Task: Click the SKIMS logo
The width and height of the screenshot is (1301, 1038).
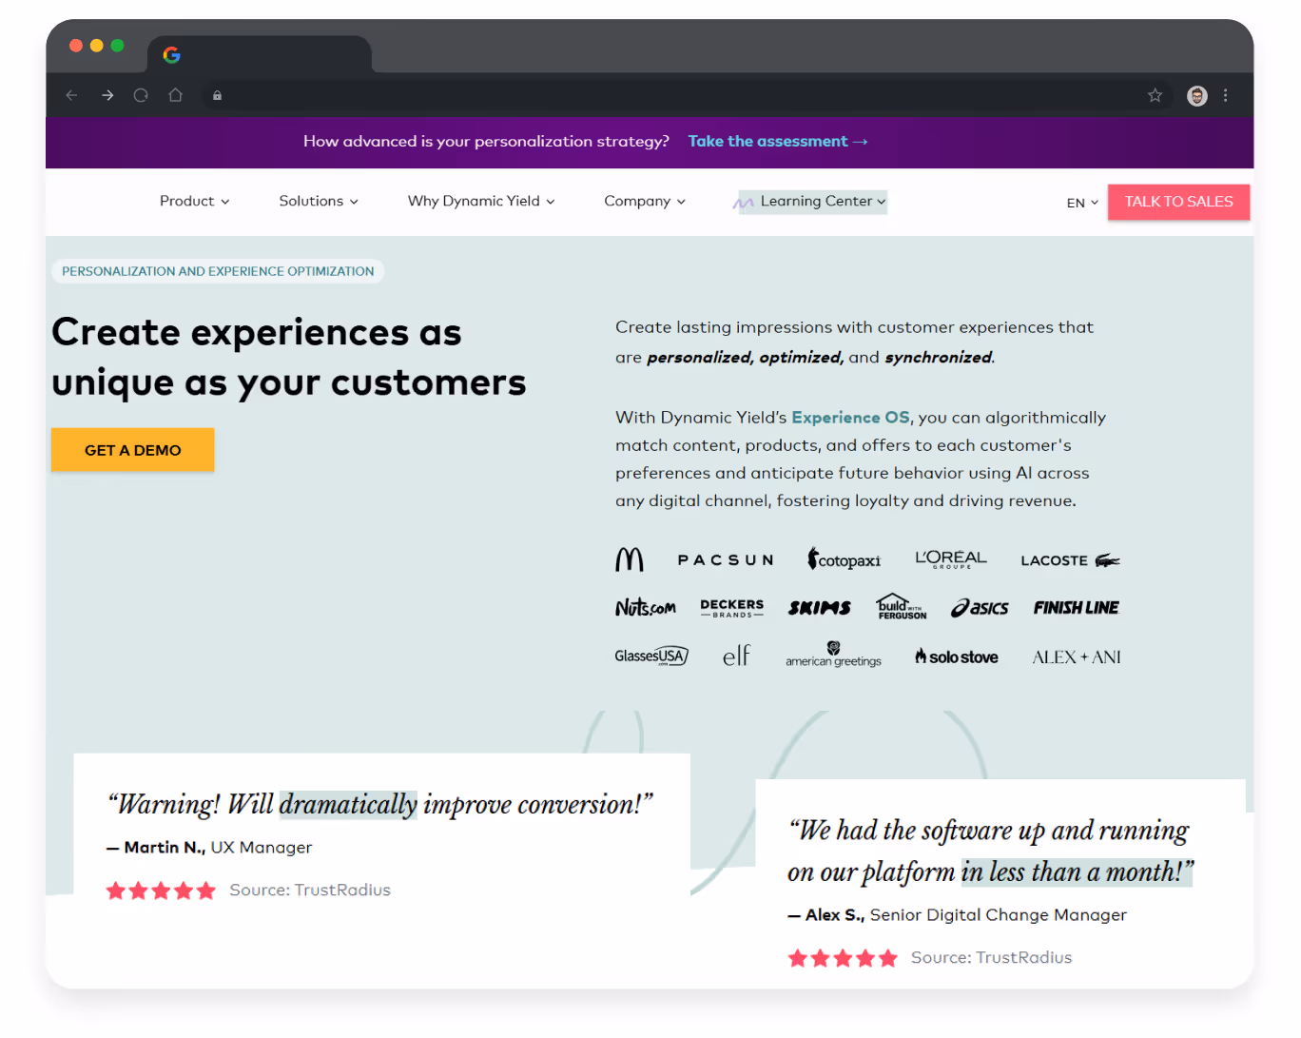Action: (819, 608)
